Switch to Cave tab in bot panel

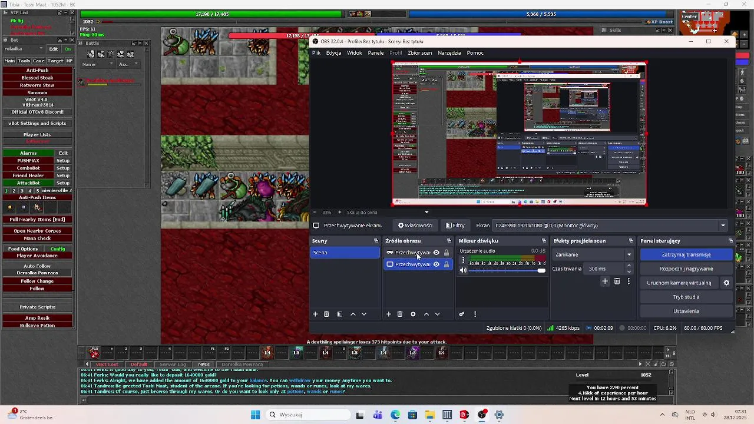coord(39,61)
